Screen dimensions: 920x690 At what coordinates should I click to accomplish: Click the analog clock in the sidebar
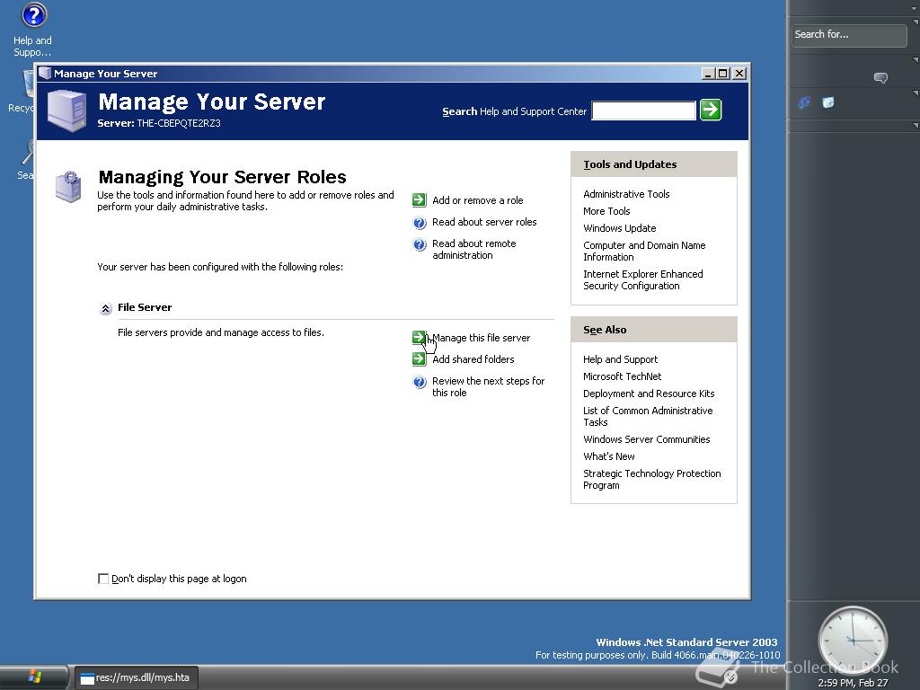point(853,641)
